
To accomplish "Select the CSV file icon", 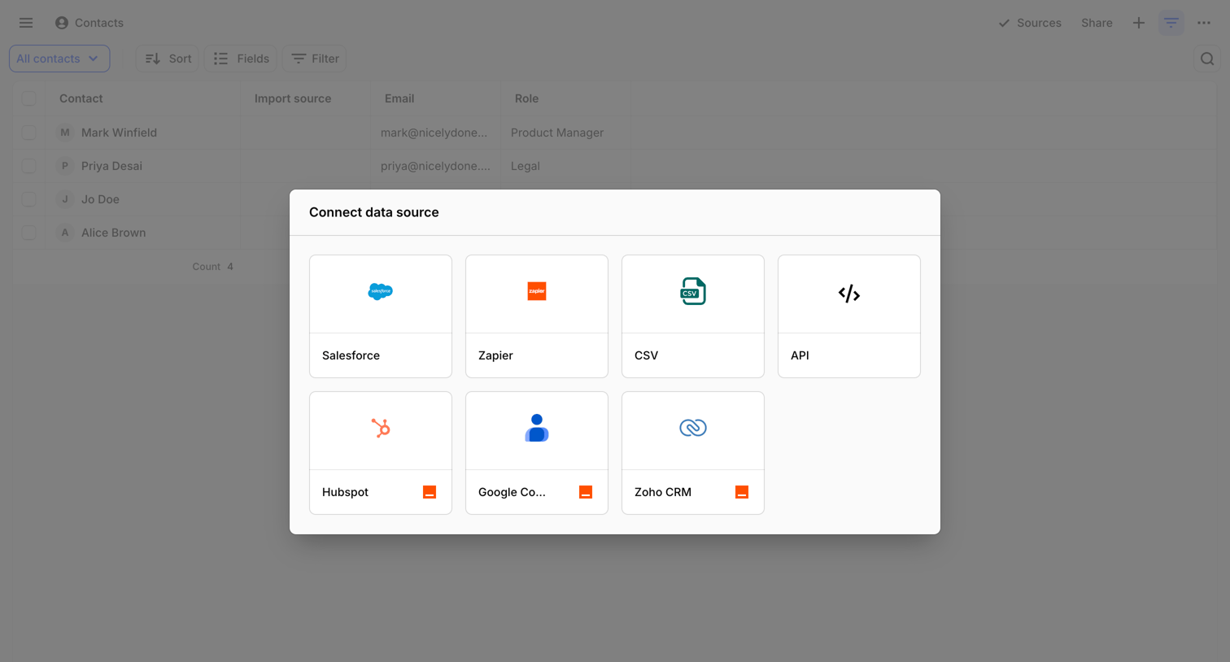I will [x=693, y=291].
